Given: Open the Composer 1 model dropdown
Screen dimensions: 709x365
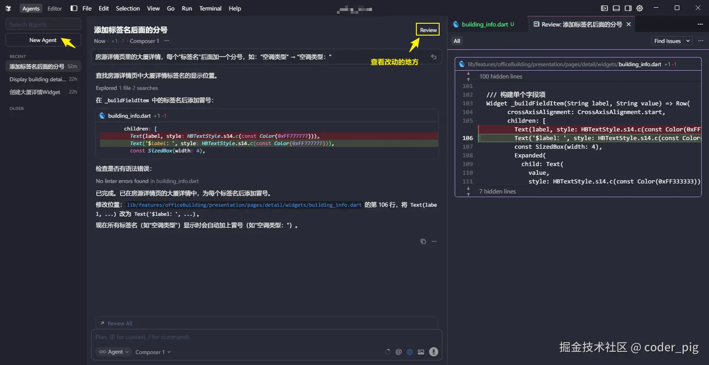Looking at the screenshot, I should (x=153, y=352).
